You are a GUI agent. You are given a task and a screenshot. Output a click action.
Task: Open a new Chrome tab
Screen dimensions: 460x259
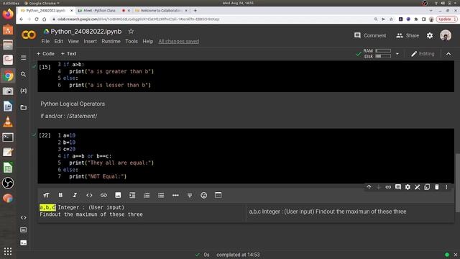pos(195,11)
